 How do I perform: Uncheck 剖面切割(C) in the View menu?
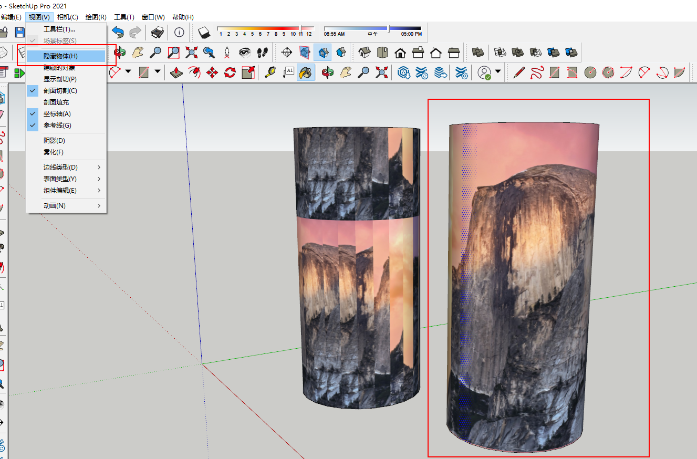[66, 91]
